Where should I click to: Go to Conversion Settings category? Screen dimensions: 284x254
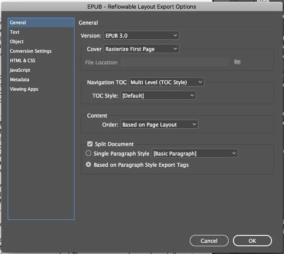pyautogui.click(x=41, y=51)
